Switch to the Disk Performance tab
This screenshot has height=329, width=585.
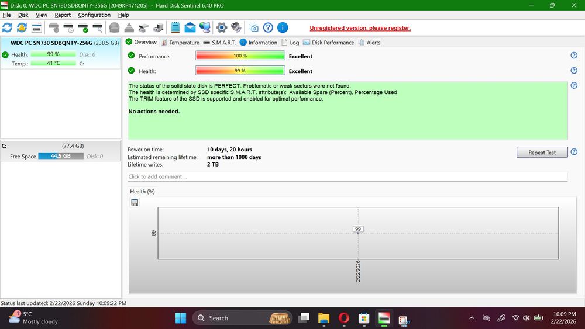coord(328,43)
